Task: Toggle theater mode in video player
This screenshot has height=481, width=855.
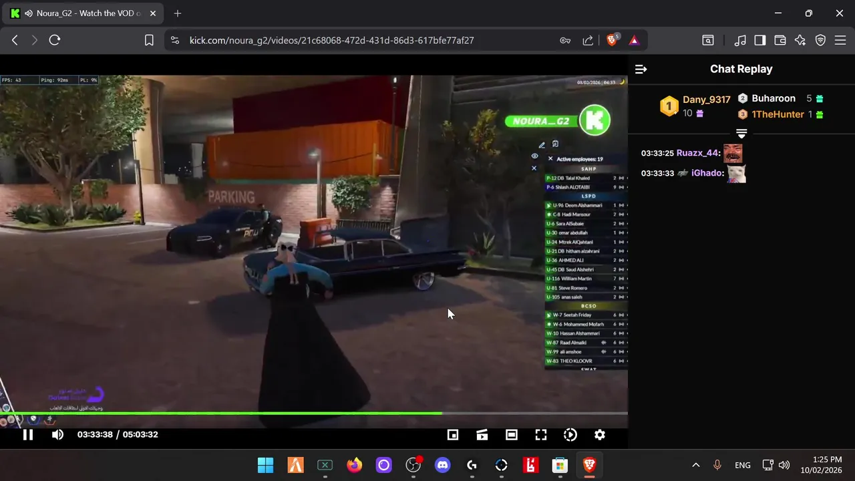Action: tap(512, 435)
